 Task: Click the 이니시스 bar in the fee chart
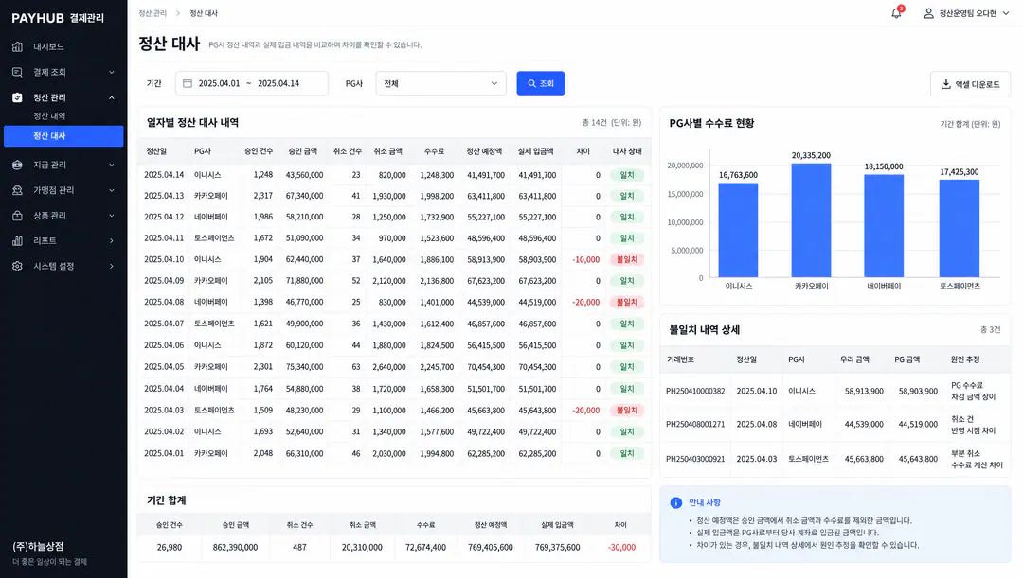tap(739, 230)
